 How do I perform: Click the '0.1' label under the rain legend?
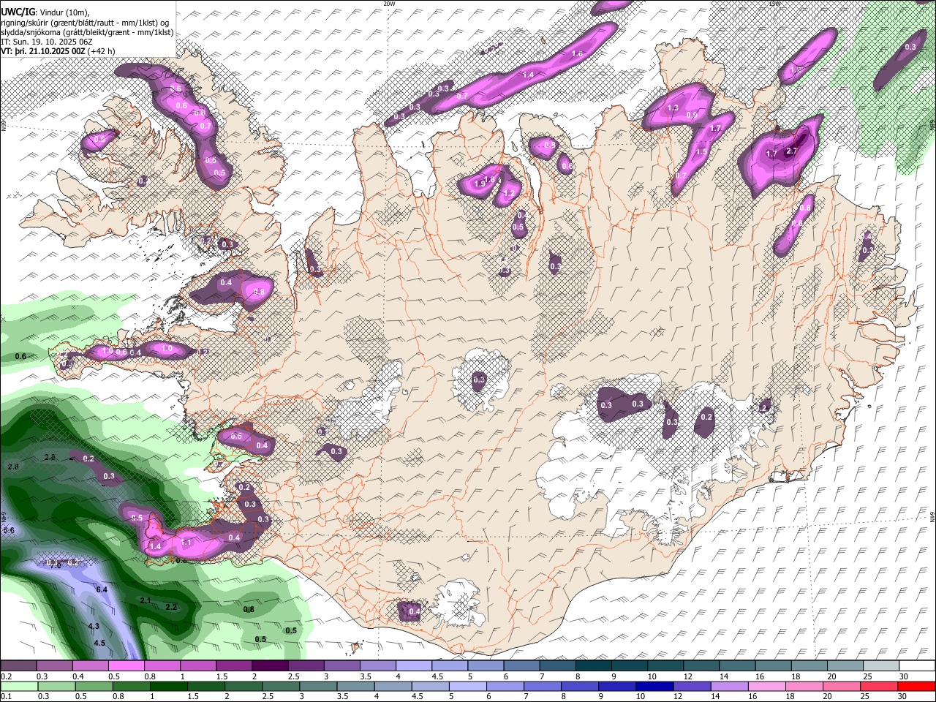(x=5, y=696)
